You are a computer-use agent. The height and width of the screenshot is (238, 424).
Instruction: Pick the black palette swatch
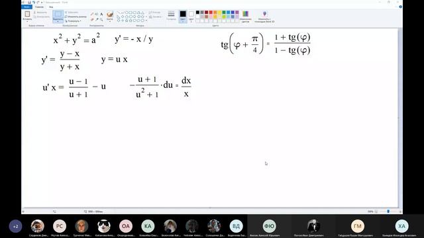click(x=197, y=13)
